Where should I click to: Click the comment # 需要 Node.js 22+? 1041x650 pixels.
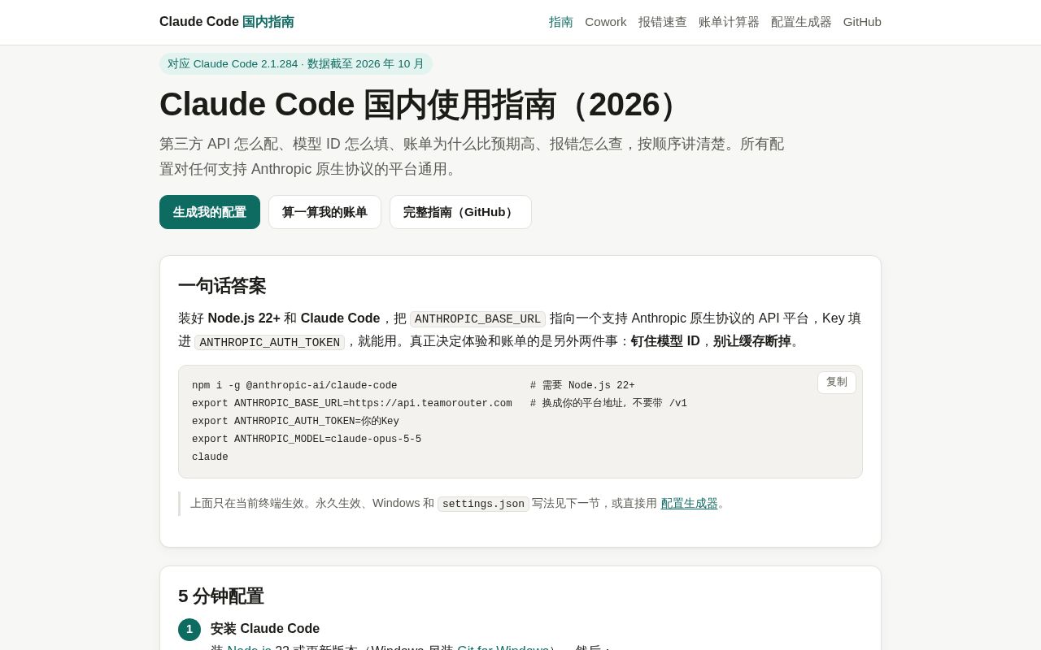pos(582,386)
